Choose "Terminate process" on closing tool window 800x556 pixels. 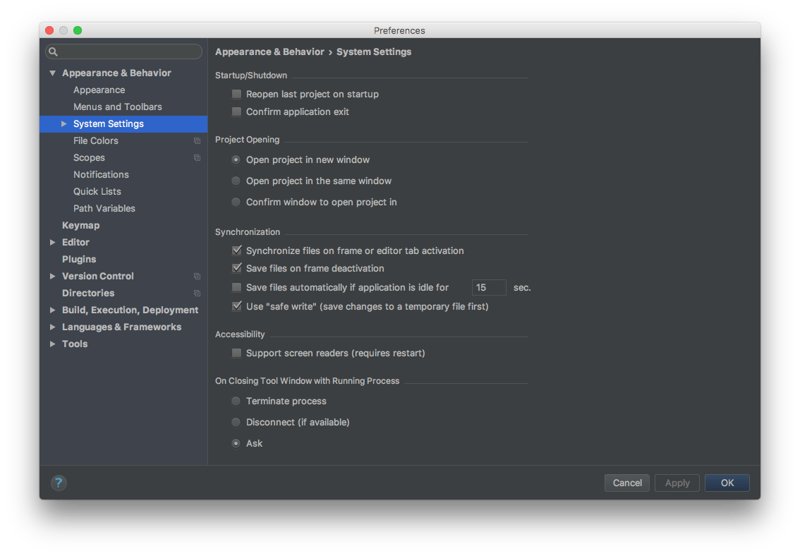236,401
